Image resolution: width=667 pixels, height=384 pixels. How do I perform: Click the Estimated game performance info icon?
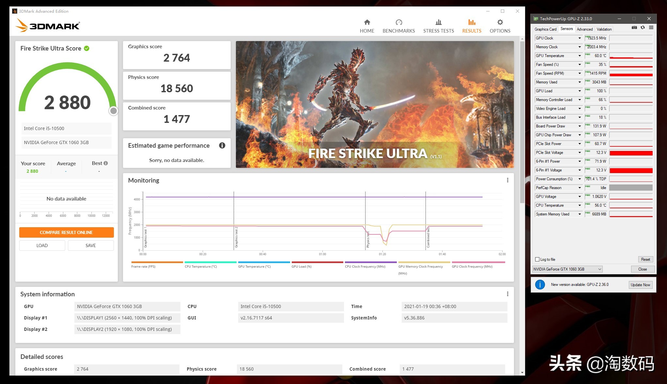(x=222, y=146)
